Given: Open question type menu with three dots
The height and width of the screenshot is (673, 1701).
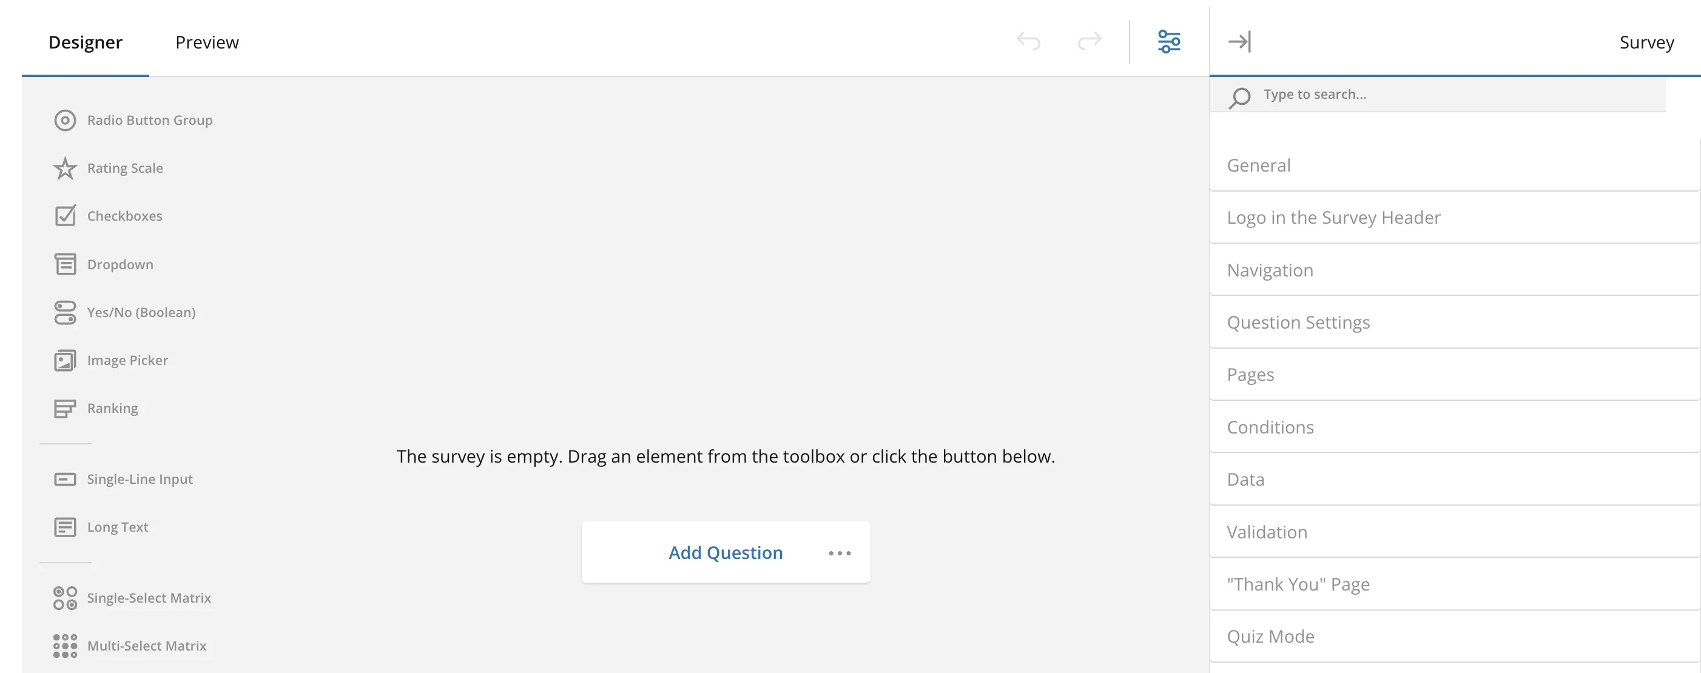Looking at the screenshot, I should tap(839, 553).
